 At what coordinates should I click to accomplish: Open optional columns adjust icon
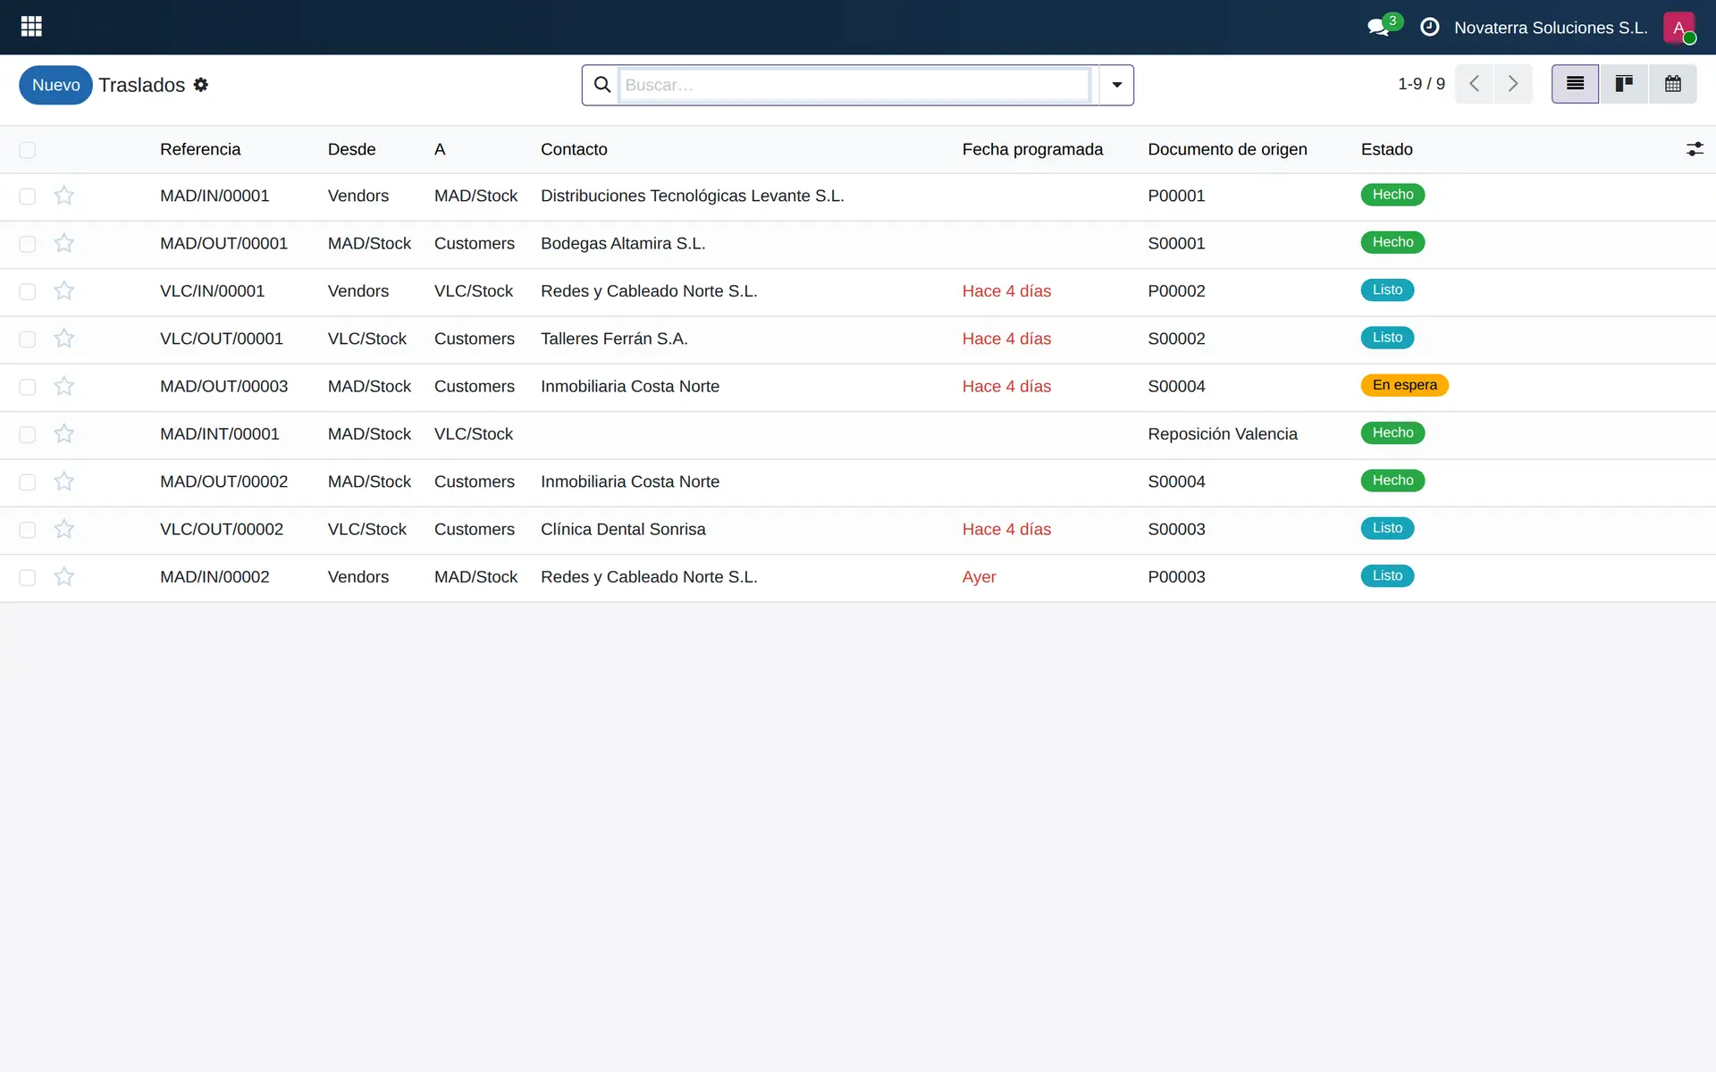click(x=1695, y=149)
